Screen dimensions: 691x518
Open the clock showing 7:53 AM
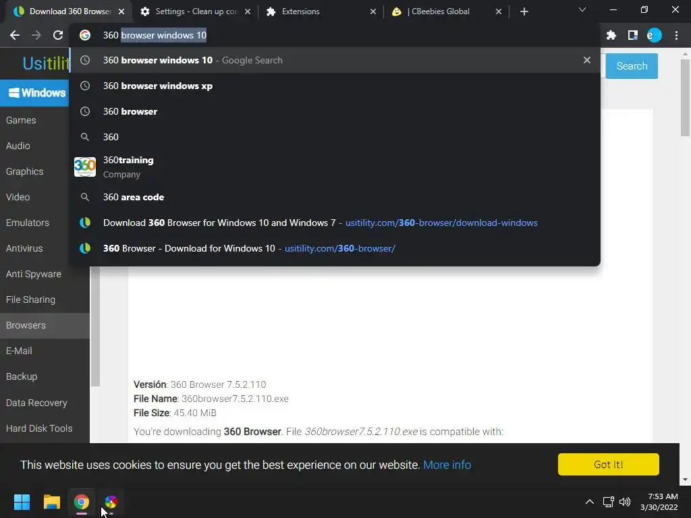tap(659, 502)
